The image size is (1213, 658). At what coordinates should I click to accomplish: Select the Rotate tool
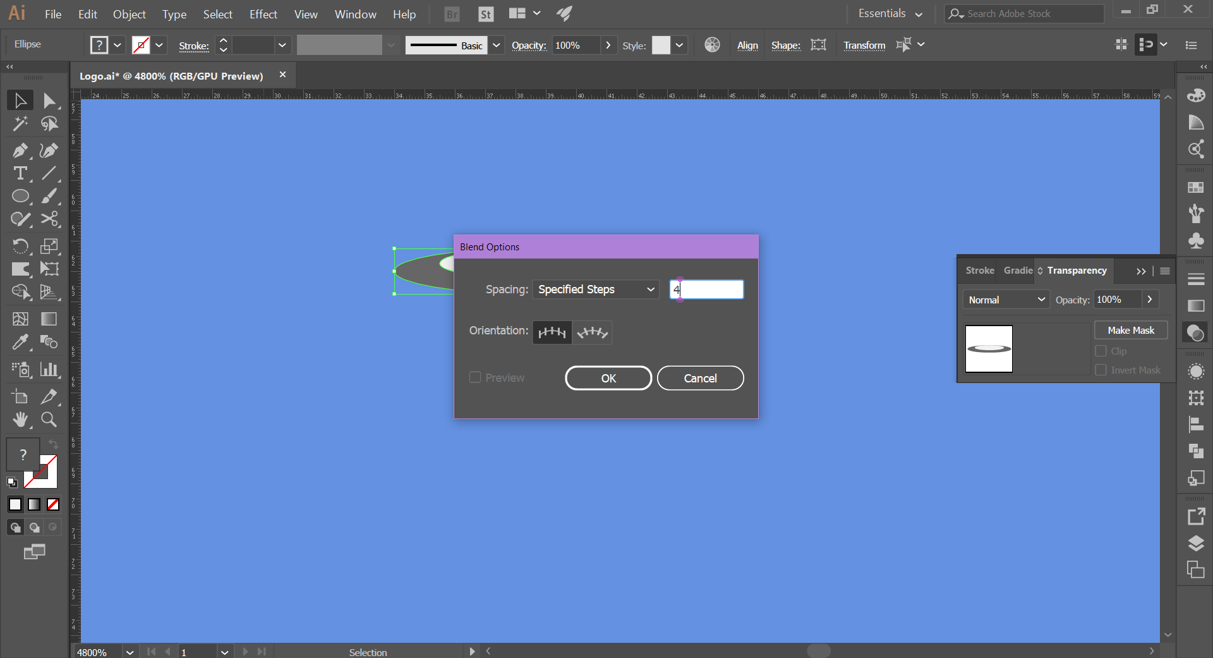(20, 246)
